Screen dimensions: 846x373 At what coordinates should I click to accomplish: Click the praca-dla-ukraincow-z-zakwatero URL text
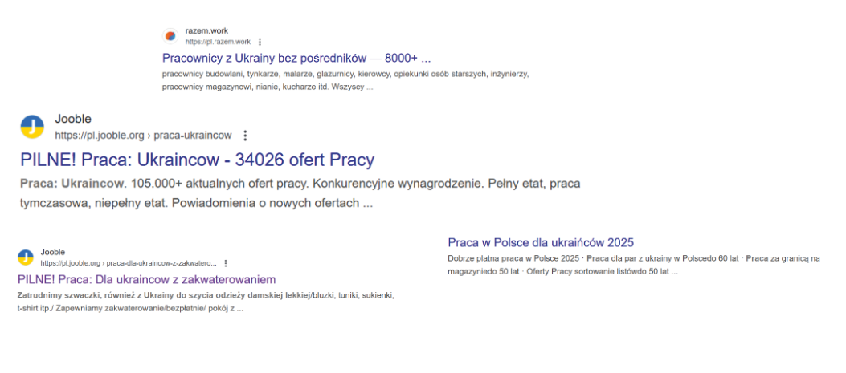[x=129, y=264]
